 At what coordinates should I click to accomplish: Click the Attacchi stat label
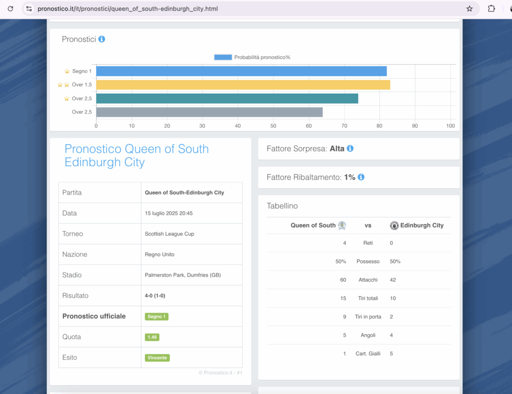[368, 280]
